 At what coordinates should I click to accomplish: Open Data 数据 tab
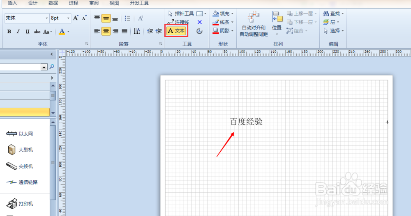(x=53, y=3)
